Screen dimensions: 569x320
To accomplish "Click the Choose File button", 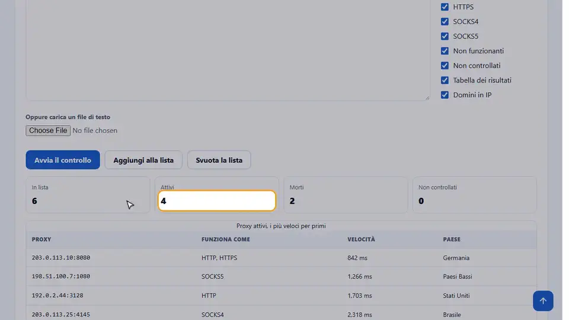I will click(x=48, y=130).
